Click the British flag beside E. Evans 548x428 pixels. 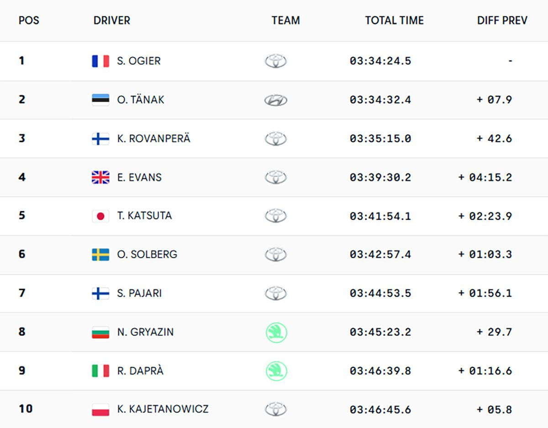pyautogui.click(x=100, y=177)
